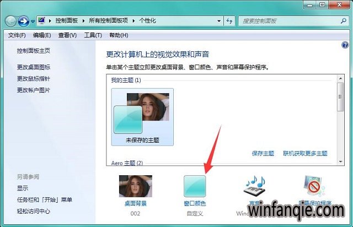Open the 帮助(H) menu
Image resolution: width=353 pixels, height=227 pixels.
[x=119, y=35]
